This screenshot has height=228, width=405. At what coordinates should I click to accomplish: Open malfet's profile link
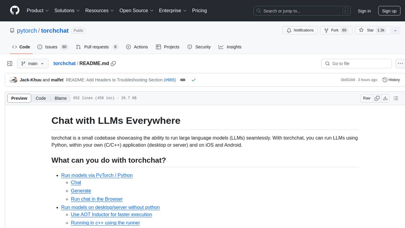pos(57,80)
